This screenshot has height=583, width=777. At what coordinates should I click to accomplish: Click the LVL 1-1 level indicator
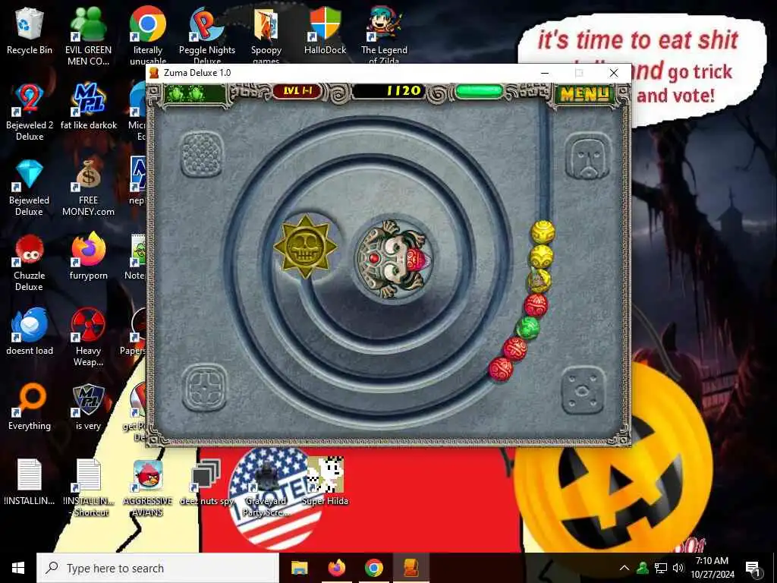pos(297,91)
